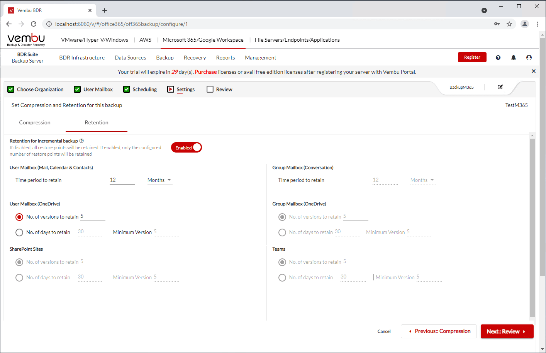Screen dimensions: 546x353
Task: Open the notifications bell icon
Action: pyautogui.click(x=514, y=58)
